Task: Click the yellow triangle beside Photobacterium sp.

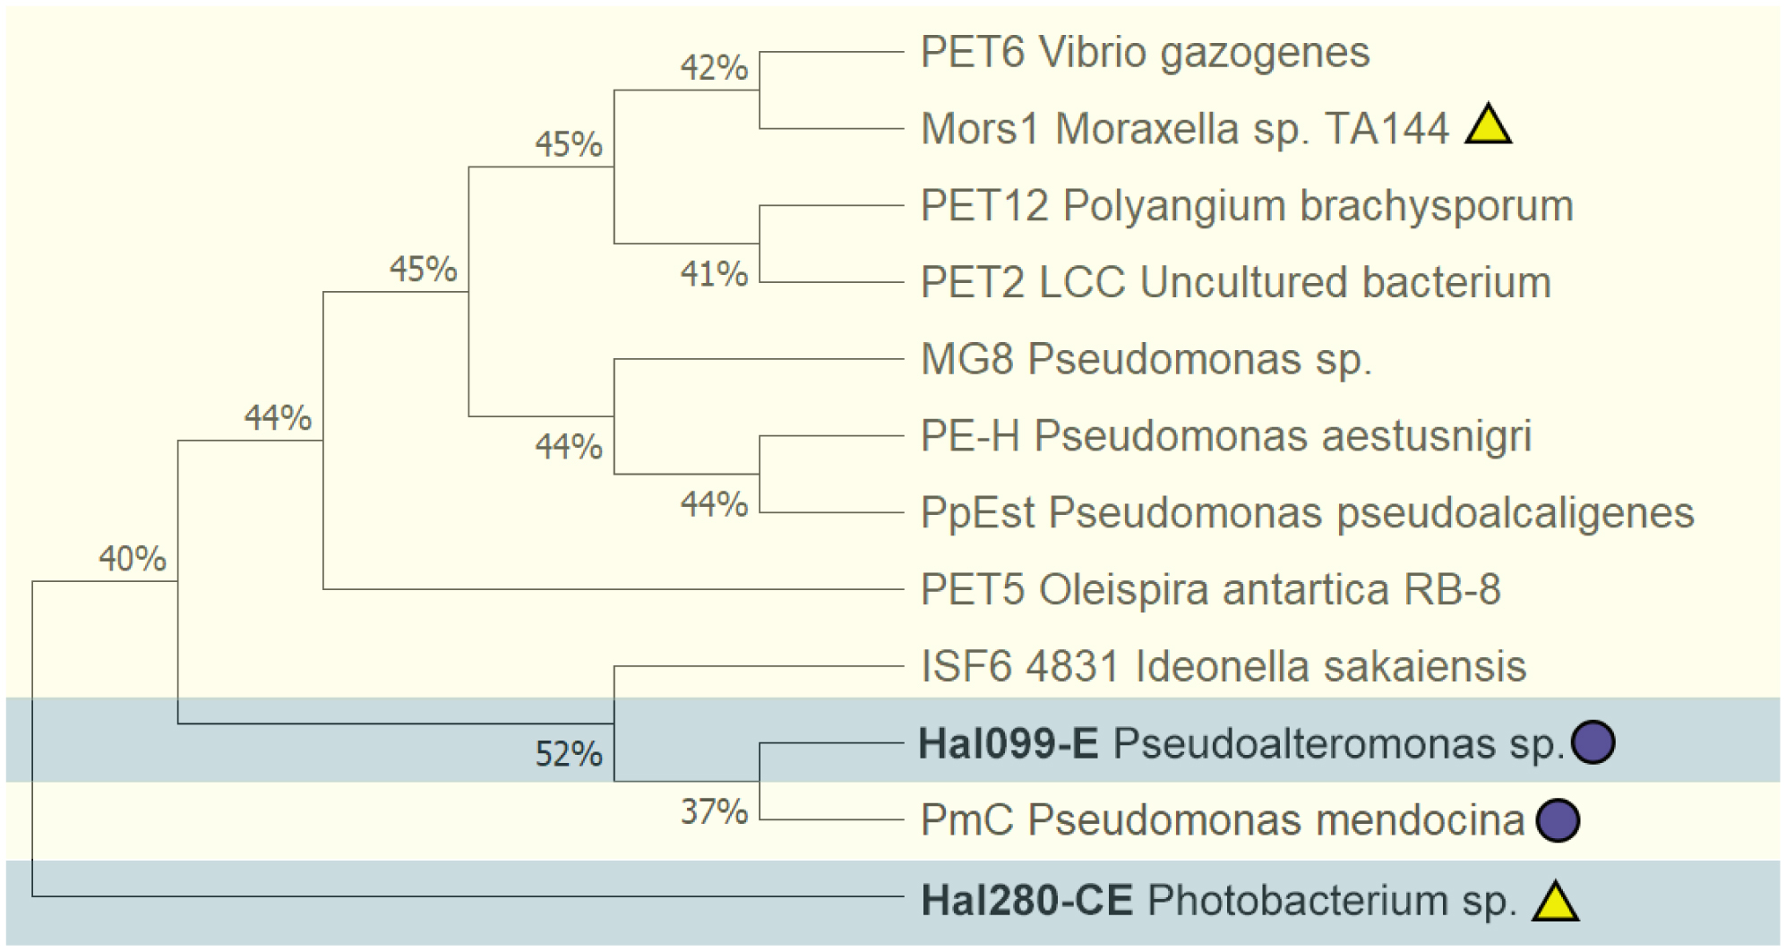Action: click(1555, 904)
